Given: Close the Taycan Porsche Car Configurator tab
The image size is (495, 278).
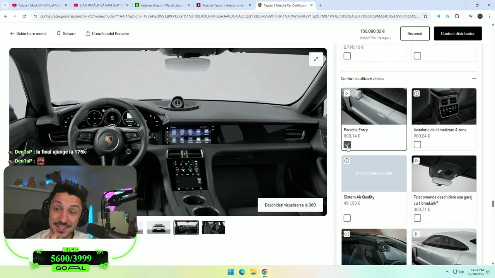Looking at the screenshot, I should (311, 5).
